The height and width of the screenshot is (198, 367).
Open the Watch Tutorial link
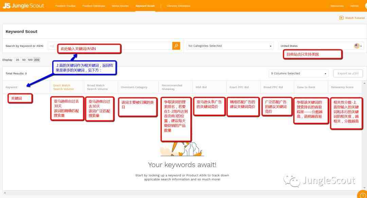click(355, 18)
